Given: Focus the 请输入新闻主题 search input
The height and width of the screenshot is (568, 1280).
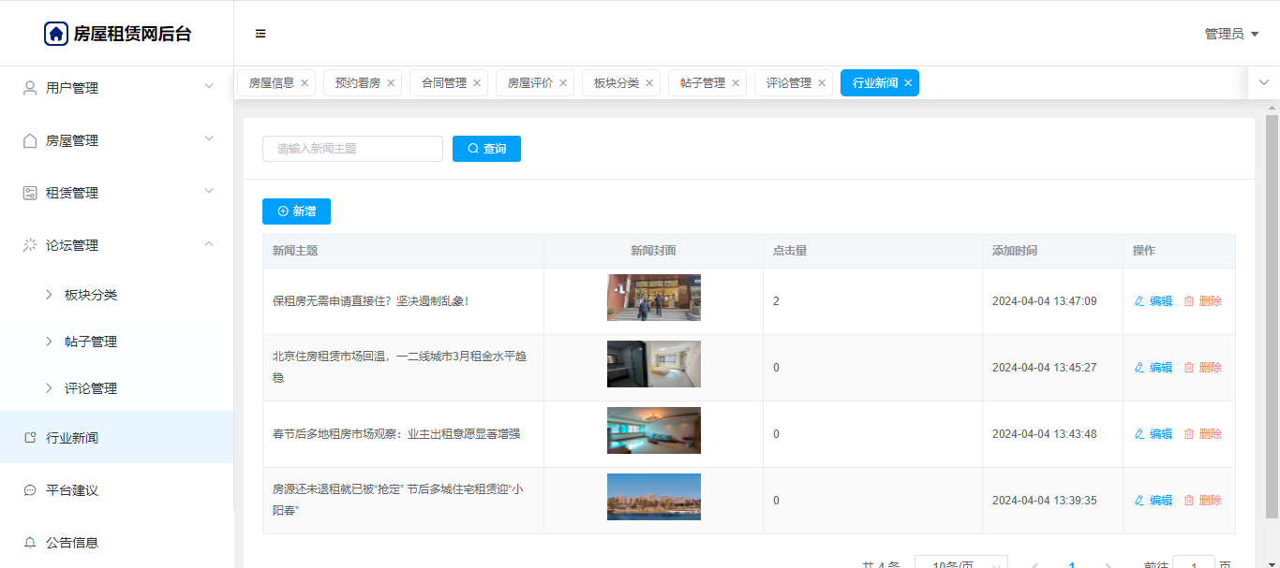Looking at the screenshot, I should point(352,149).
